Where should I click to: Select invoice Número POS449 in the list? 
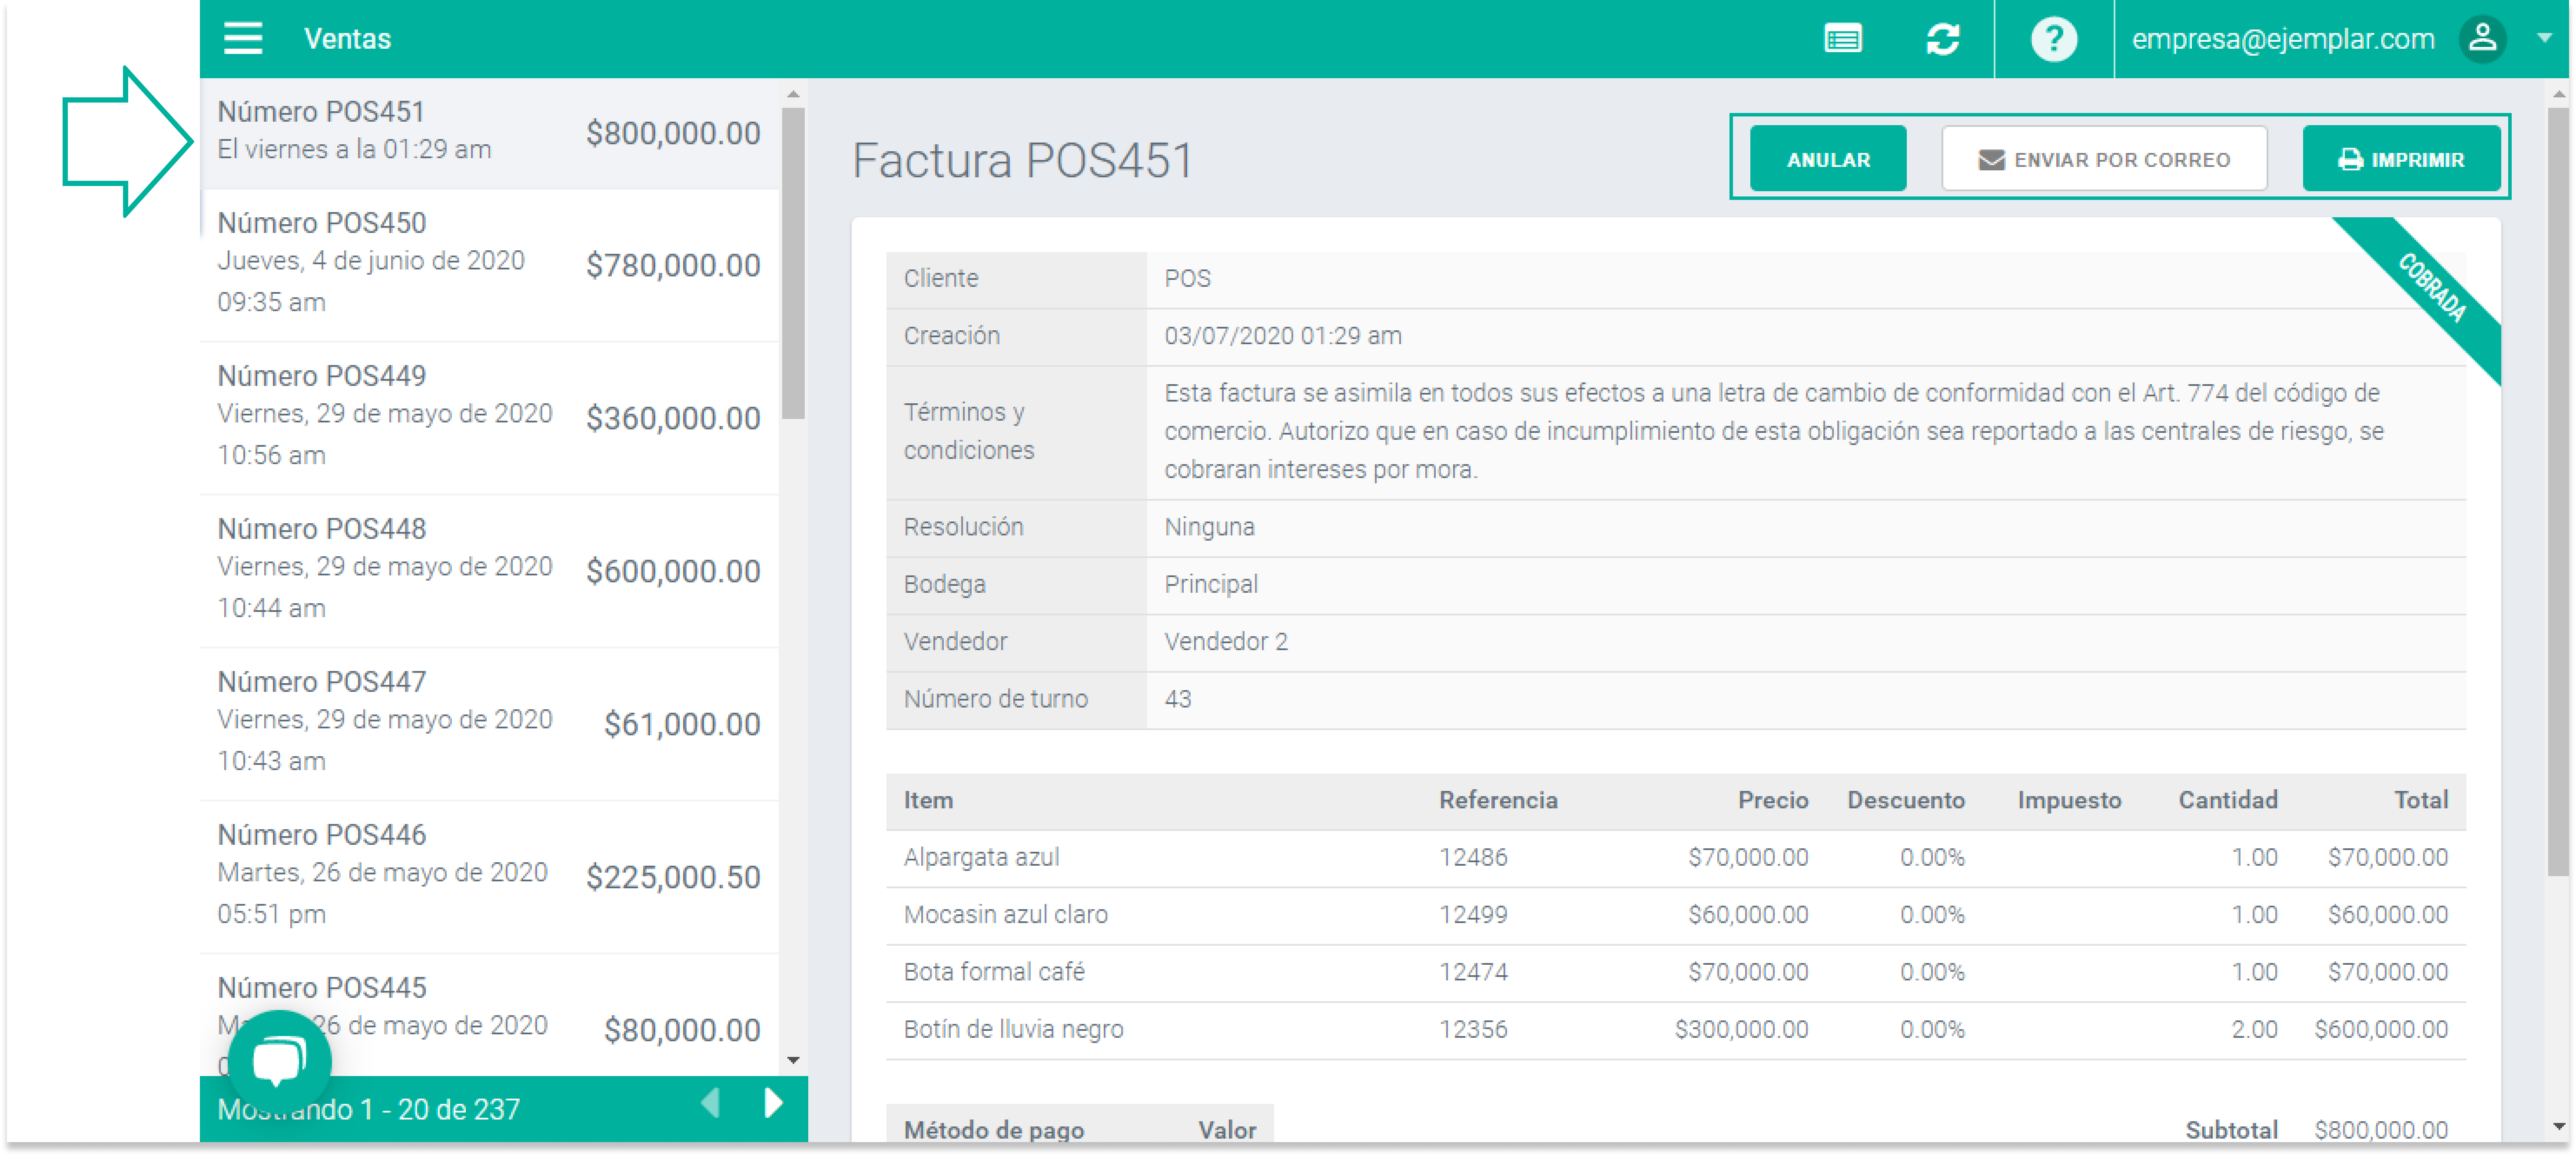[x=489, y=417]
